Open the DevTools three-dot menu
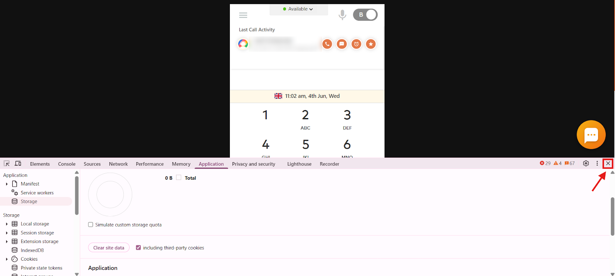The image size is (615, 276). tap(597, 163)
